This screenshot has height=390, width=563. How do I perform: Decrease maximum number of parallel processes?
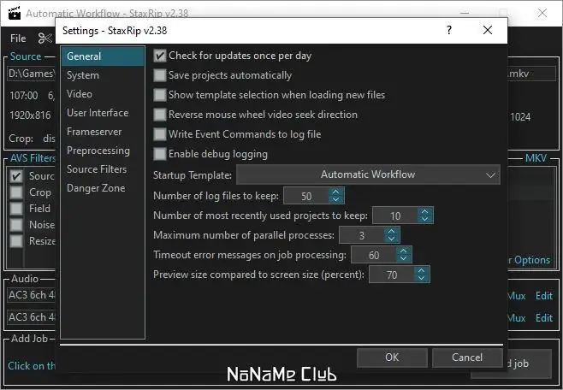click(391, 239)
